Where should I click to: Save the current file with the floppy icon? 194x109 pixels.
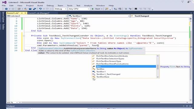(30, 9)
